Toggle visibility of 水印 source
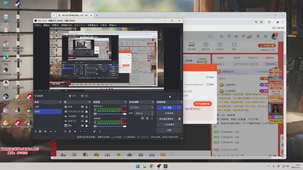 coord(82,107)
